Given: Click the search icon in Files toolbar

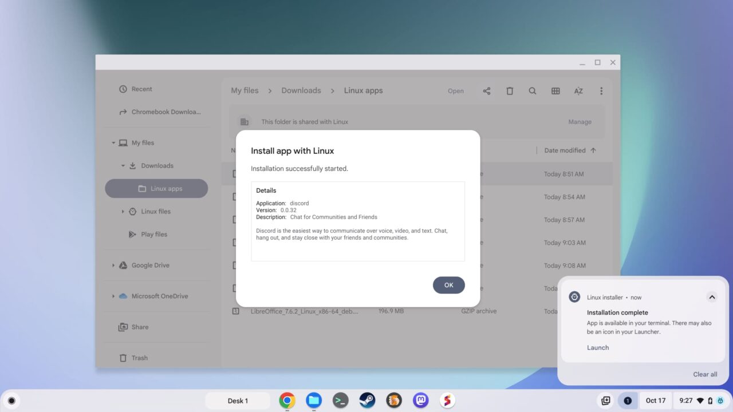Looking at the screenshot, I should [x=533, y=91].
